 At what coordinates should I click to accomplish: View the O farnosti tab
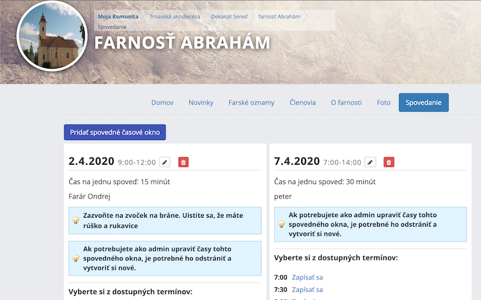(x=346, y=103)
